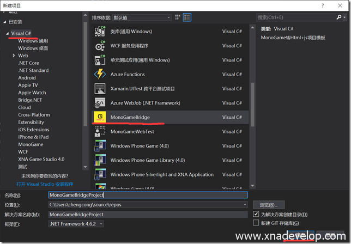
Task: Select MonoGame in the category tree
Action: pos(31,145)
